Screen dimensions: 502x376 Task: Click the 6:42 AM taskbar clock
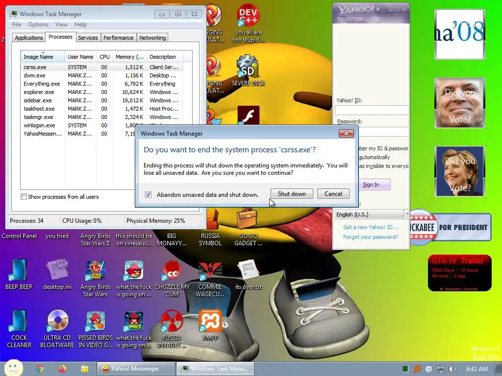point(477,369)
